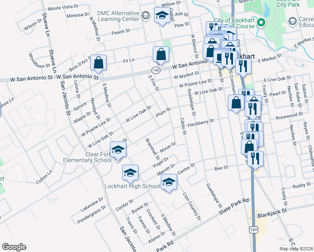Select the restaurant marker next to E Market St
This screenshot has height=252, width=314.
(243, 67)
